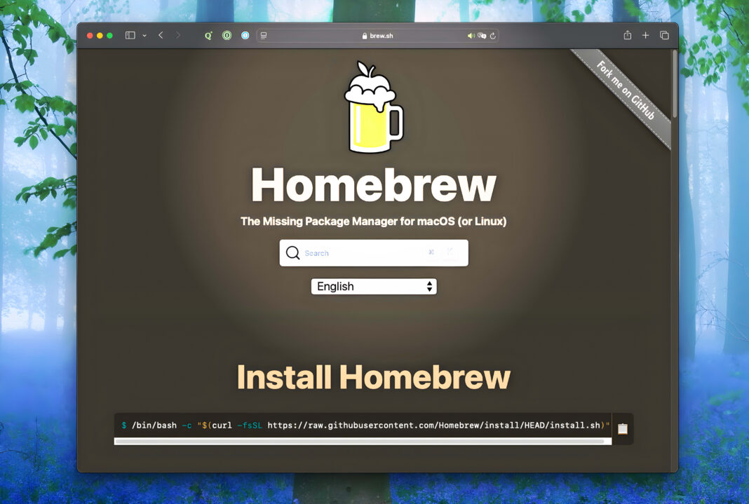This screenshot has width=749, height=504.
Task: Open the tab group dropdown chevron
Action: (144, 36)
